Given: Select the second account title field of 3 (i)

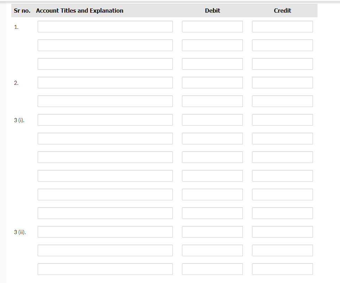Looking at the screenshot, I should pos(105,139).
